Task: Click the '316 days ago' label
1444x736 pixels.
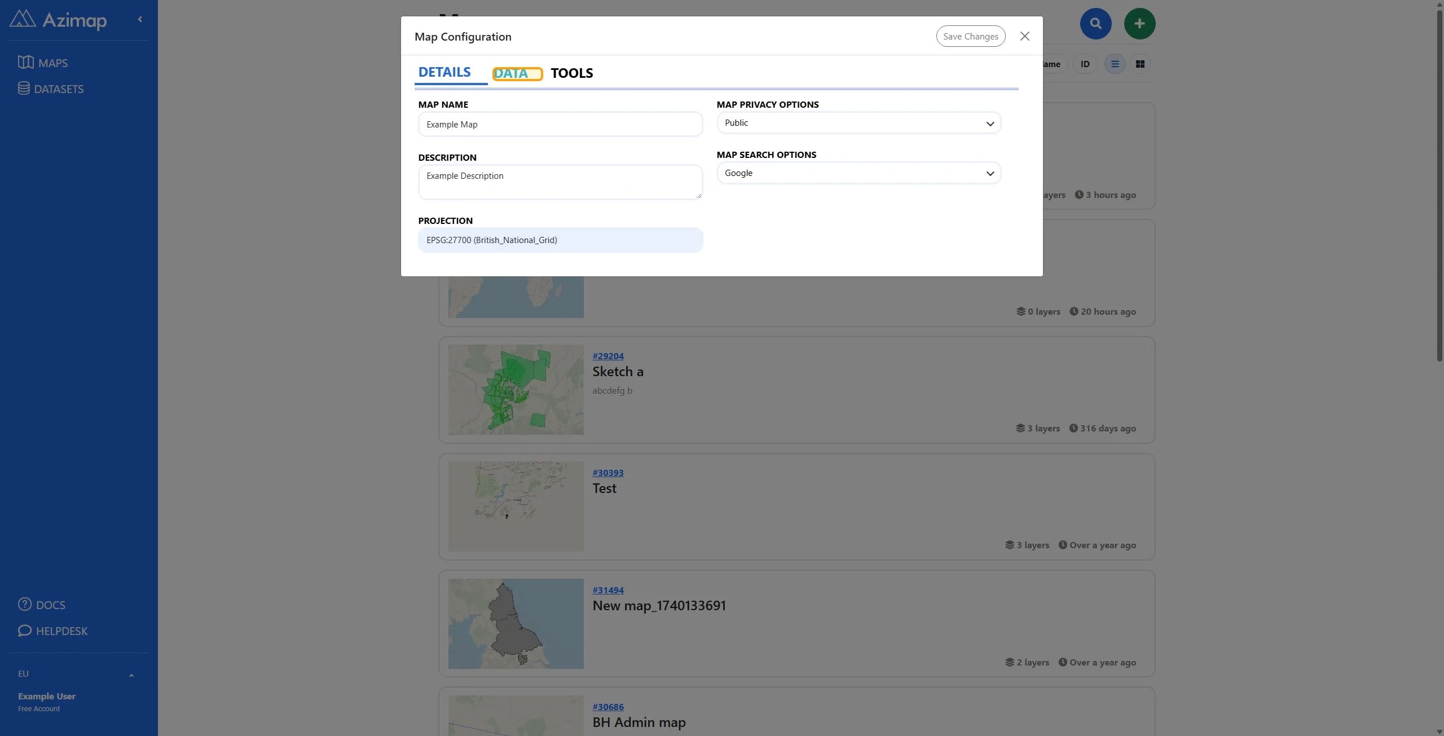Action: point(1103,428)
